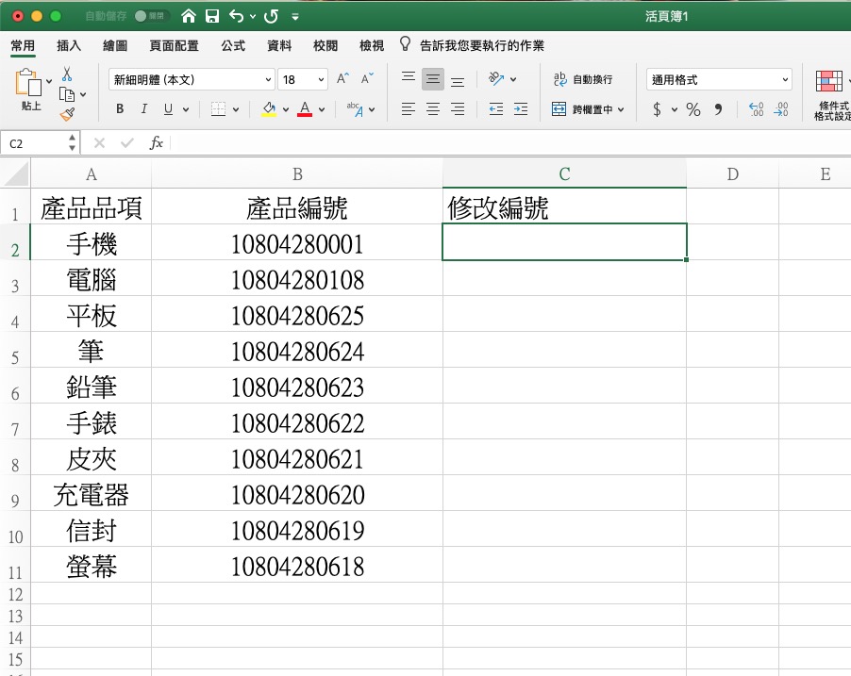
Task: Increase decimal places
Action: [756, 109]
